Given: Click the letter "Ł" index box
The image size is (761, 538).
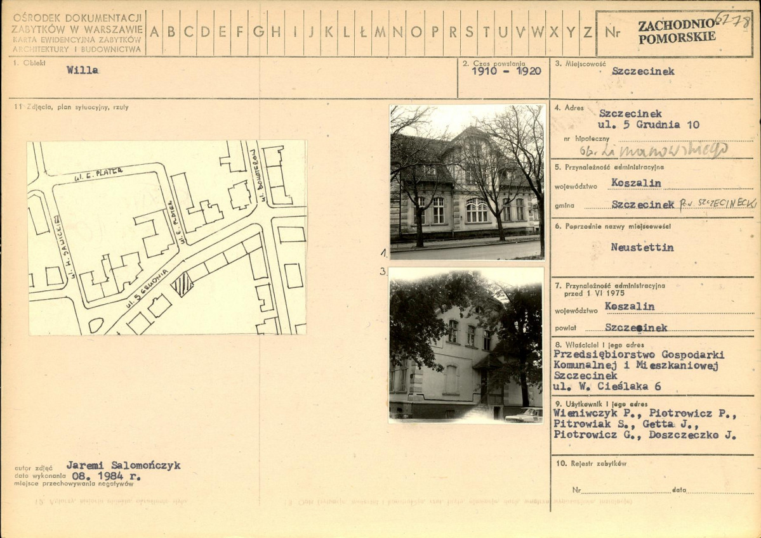Looking at the screenshot, I should click(x=363, y=32).
